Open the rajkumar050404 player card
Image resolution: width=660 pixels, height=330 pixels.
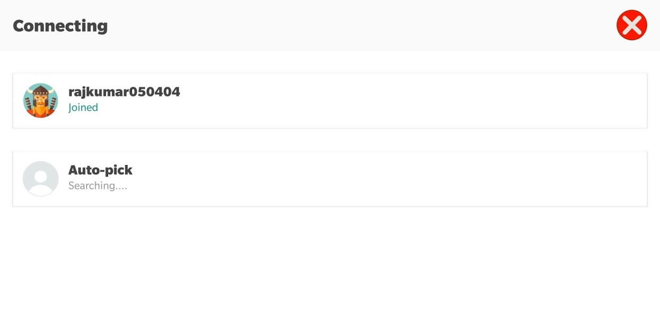(330, 101)
